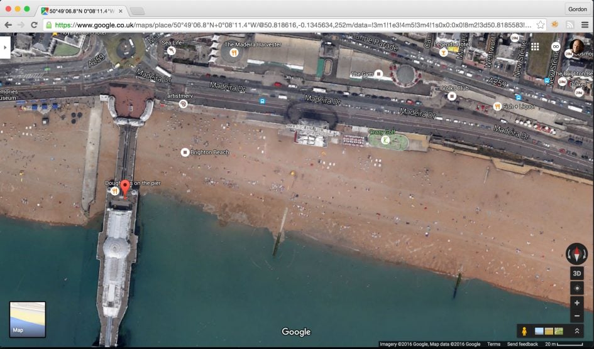Bookmark this page with the star icon
Image resolution: width=594 pixels, height=349 pixels.
[541, 25]
